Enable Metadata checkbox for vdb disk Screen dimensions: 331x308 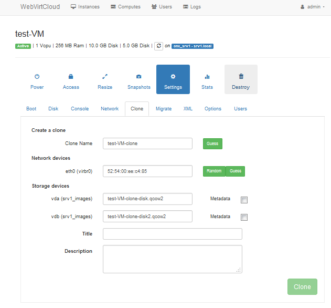[244, 217]
